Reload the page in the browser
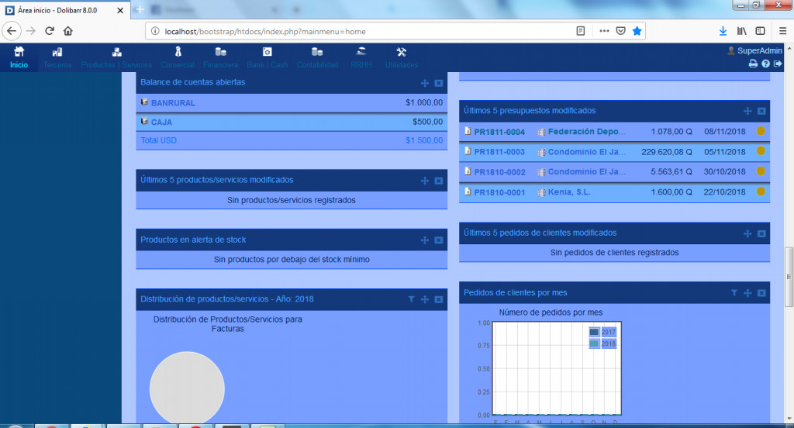 tap(49, 31)
